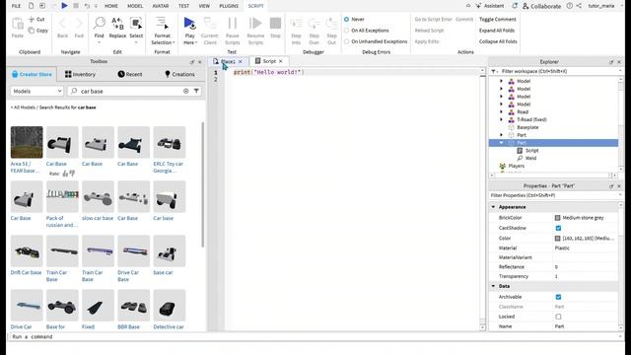Viewport: 631px width, 355px height.
Task: Run the game using quick-access play icon
Action: (x=64, y=6)
